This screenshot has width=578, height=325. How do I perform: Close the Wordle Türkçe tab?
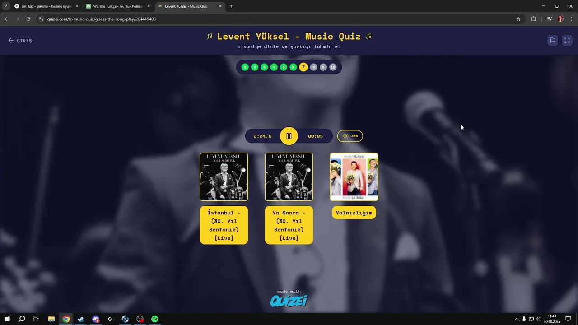coord(149,6)
